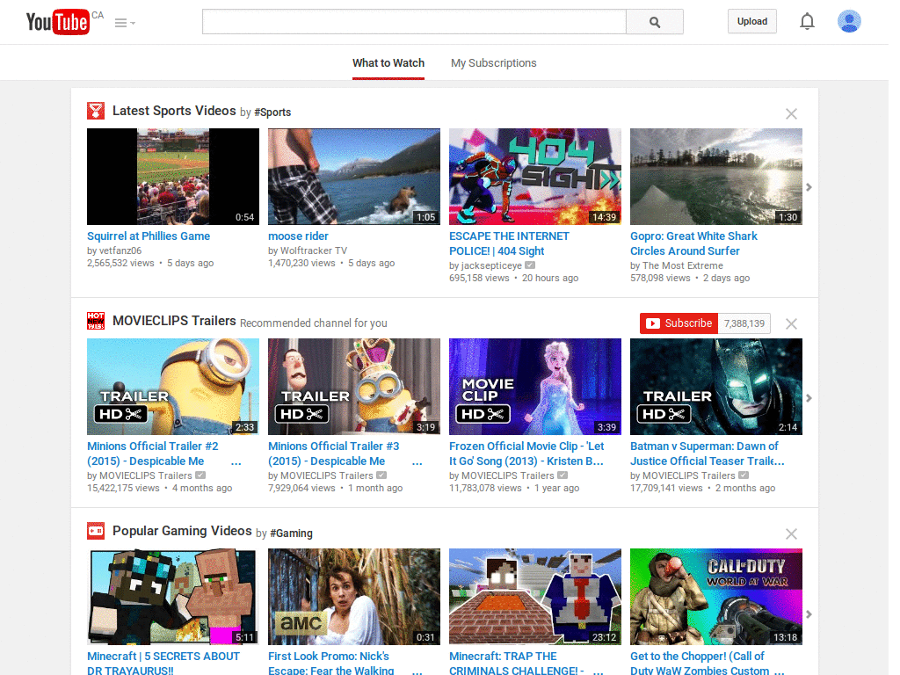Click verified badge under Minions Trailer #2
The image size is (900, 675).
[200, 475]
